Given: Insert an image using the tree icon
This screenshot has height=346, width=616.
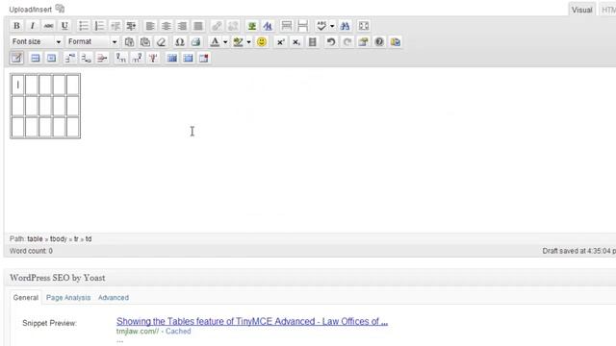Looking at the screenshot, I should (x=252, y=26).
